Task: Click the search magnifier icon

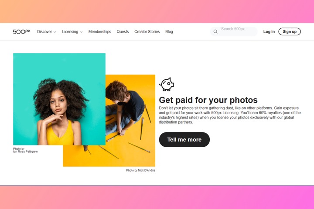Action: (215, 32)
